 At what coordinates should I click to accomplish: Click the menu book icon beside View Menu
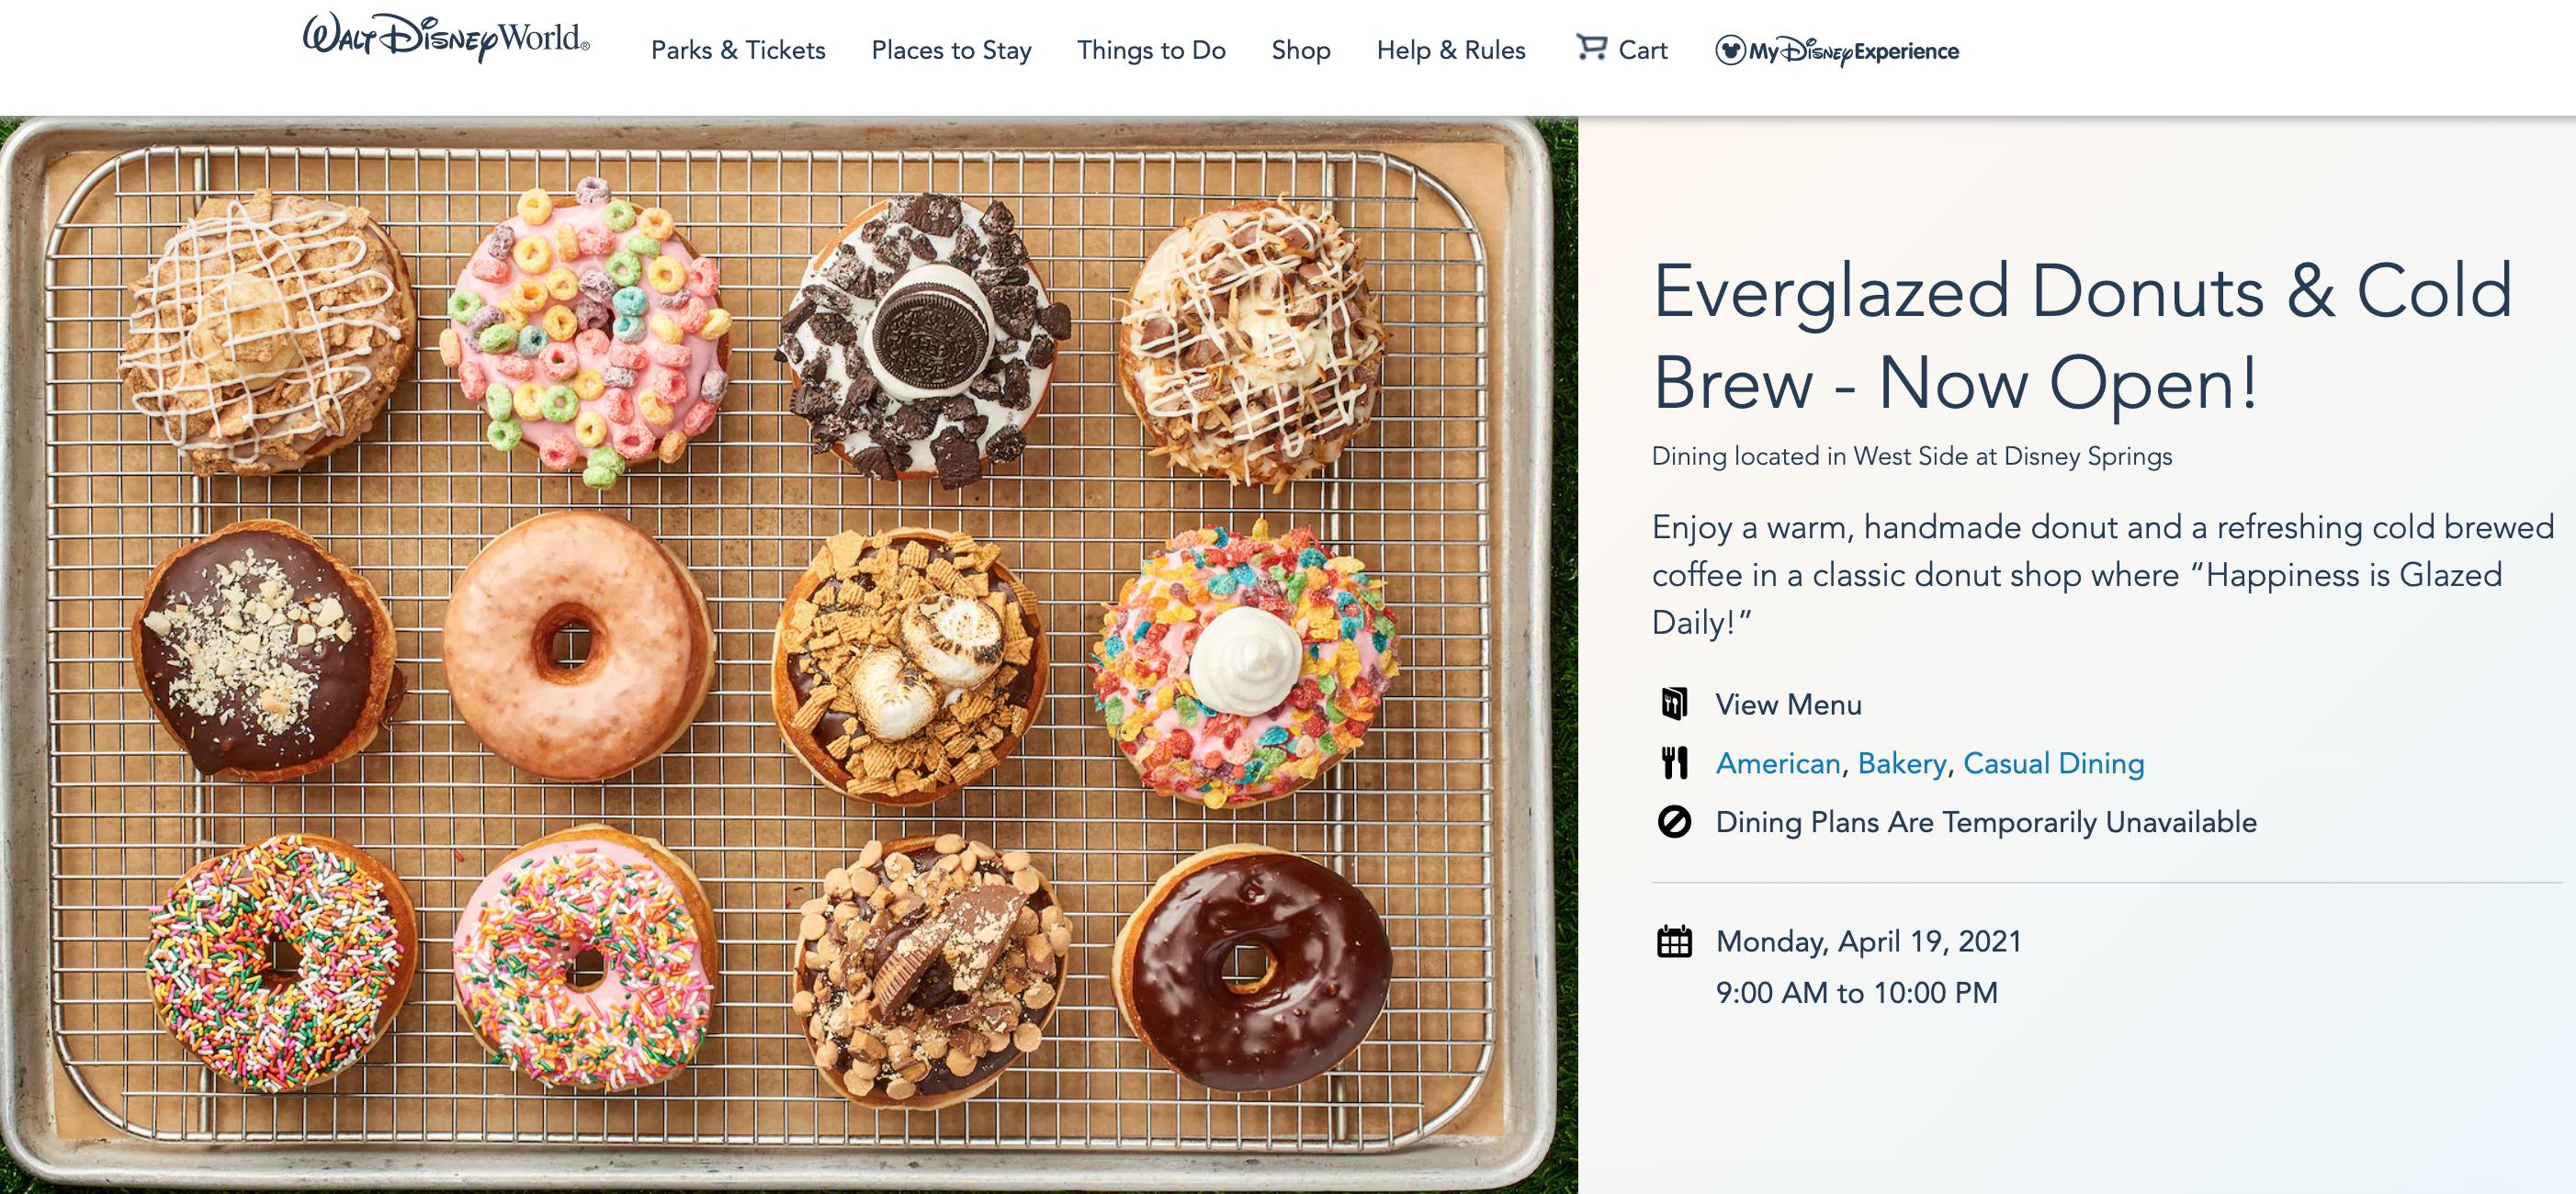click(1674, 704)
